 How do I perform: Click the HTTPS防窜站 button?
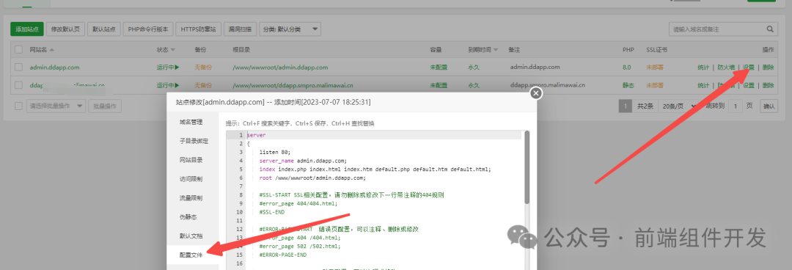[199, 29]
